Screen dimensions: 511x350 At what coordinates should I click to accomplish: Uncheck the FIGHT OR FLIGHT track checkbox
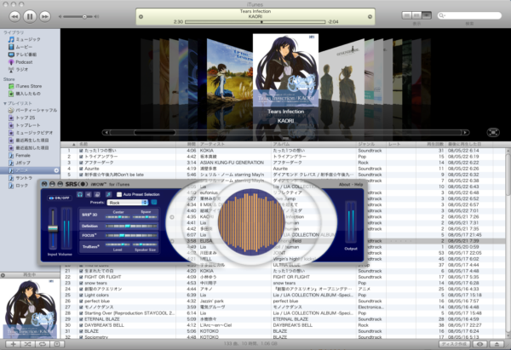(81, 277)
